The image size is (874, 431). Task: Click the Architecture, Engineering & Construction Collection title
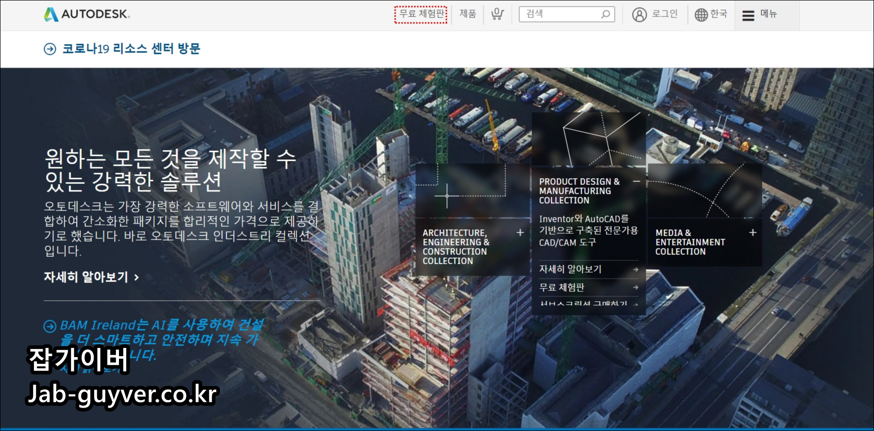456,247
